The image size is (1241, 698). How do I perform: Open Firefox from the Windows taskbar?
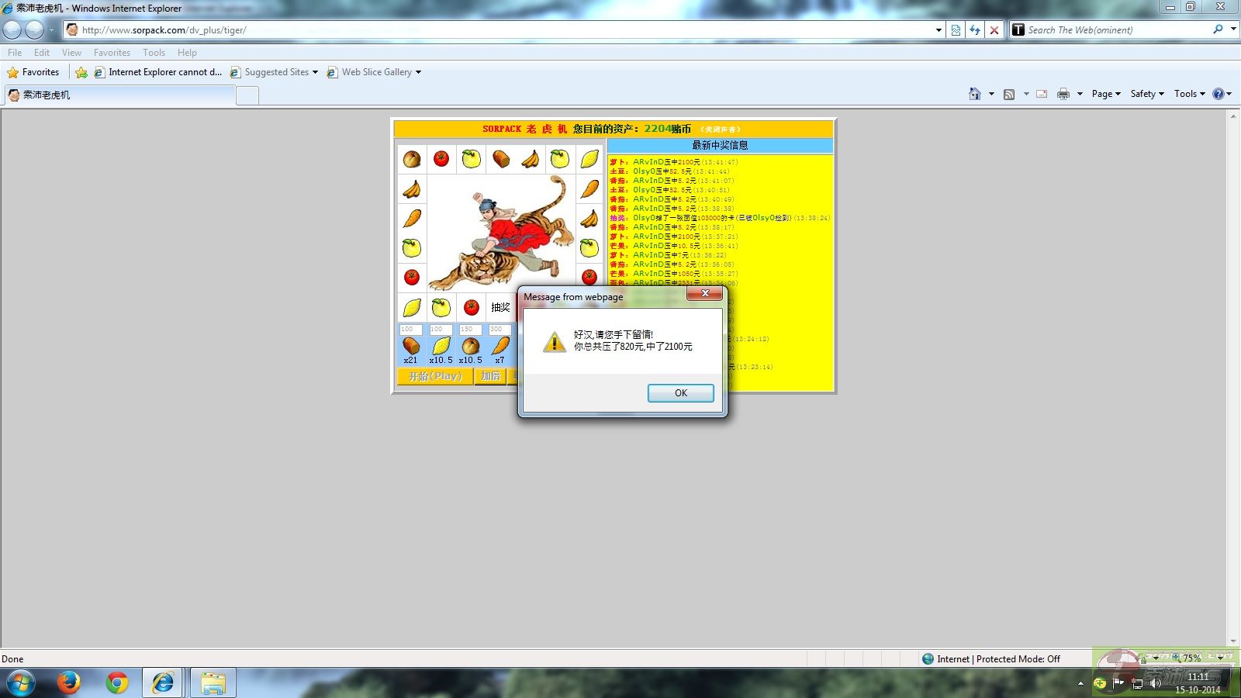tap(69, 682)
